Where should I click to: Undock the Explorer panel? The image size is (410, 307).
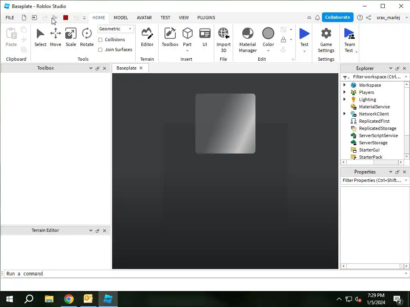(398, 68)
